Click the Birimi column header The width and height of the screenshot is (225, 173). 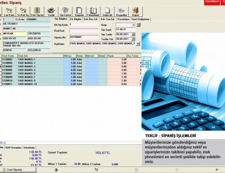coord(81,56)
